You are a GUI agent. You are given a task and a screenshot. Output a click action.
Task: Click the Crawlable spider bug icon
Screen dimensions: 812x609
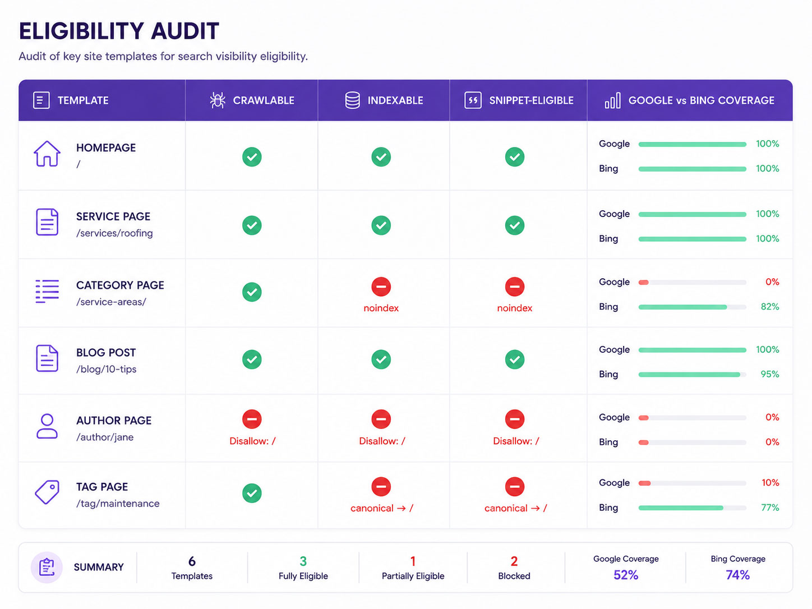click(218, 100)
